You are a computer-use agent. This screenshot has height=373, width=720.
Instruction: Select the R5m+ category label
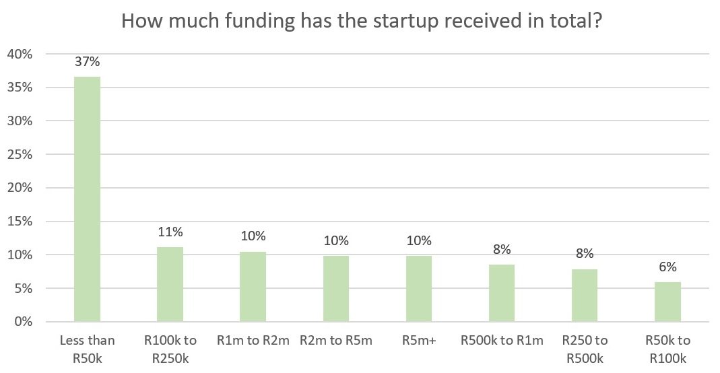tap(419, 341)
